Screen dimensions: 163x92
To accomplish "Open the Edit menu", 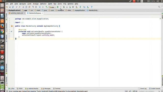I will click(x=11, y=4).
